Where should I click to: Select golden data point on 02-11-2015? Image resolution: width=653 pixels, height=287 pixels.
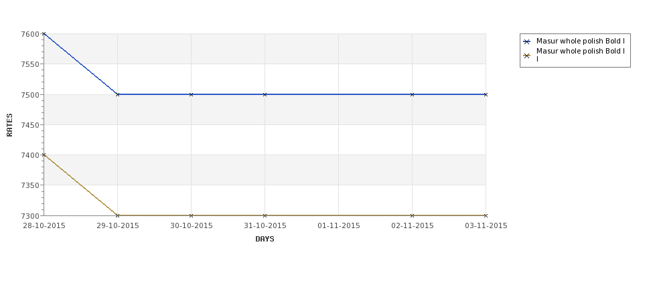413,215
